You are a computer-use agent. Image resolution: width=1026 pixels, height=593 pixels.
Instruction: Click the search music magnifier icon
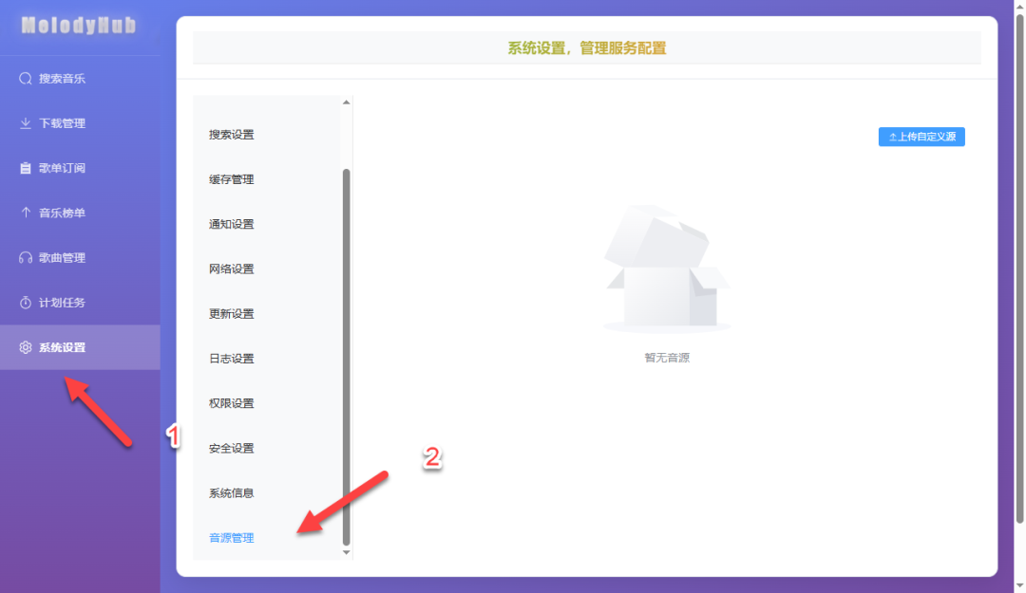(26, 79)
